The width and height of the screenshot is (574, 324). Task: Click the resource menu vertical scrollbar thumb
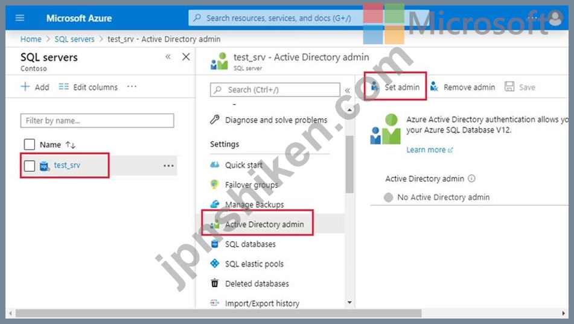[x=349, y=164]
